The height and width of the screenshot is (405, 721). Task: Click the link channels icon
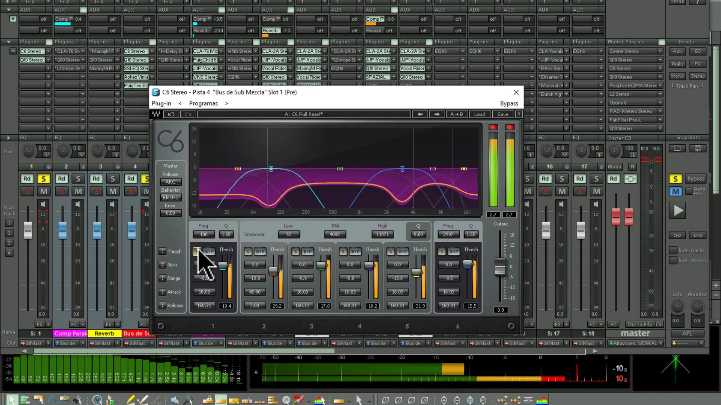click(677, 235)
